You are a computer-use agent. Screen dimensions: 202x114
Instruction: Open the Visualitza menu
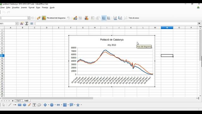(15, 8)
